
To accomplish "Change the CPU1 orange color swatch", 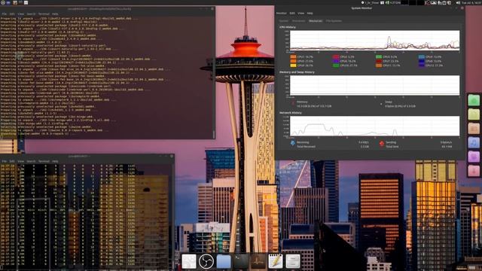I will coord(293,57).
